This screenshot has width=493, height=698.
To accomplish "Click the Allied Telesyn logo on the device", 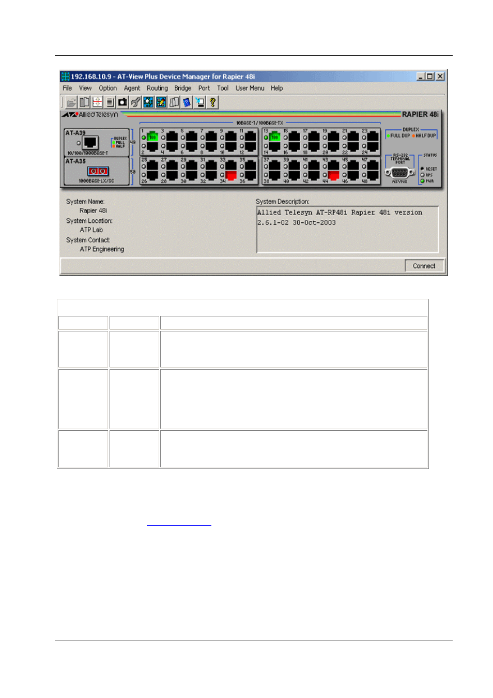I will click(x=90, y=115).
